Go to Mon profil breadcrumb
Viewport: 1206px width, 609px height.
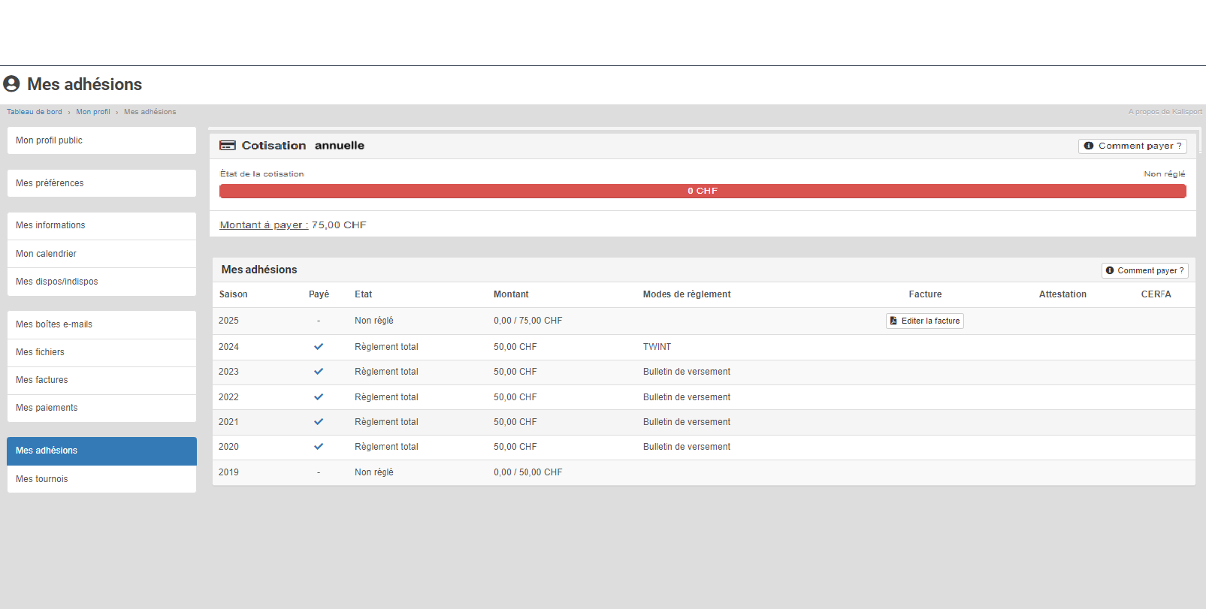[92, 112]
